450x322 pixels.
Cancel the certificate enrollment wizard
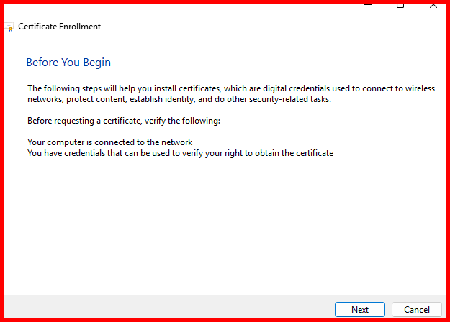[416, 309]
